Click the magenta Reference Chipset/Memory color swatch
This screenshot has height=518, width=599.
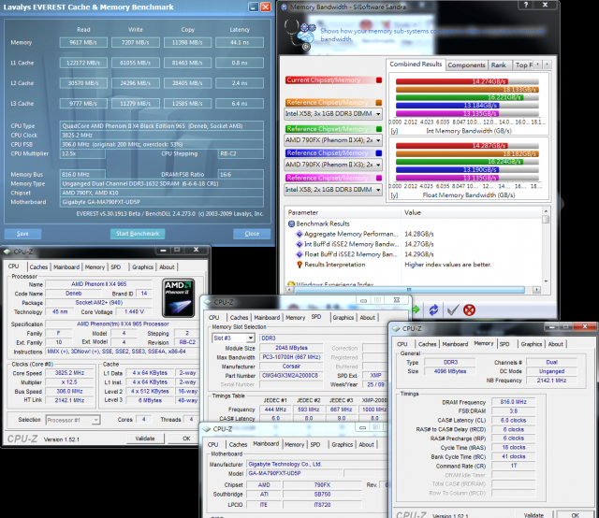click(379, 178)
